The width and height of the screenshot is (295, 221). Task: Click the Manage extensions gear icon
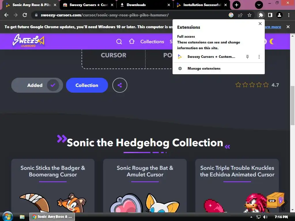180,68
